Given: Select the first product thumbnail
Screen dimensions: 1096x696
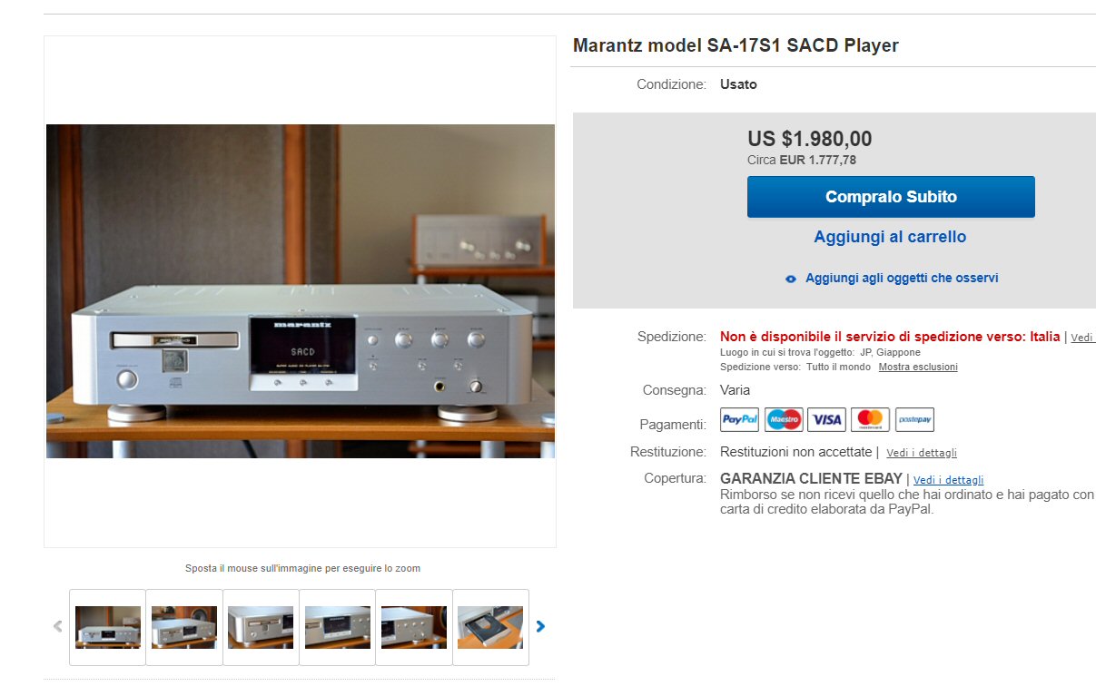Looking at the screenshot, I should coord(108,627).
